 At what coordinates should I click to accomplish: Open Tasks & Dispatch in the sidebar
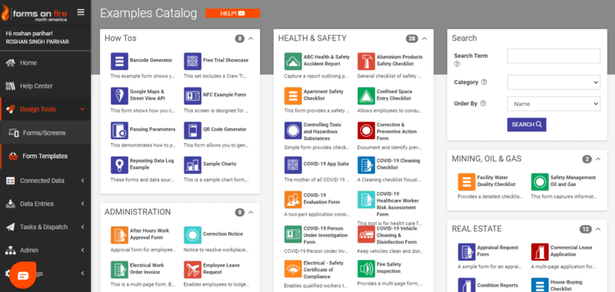tap(45, 227)
